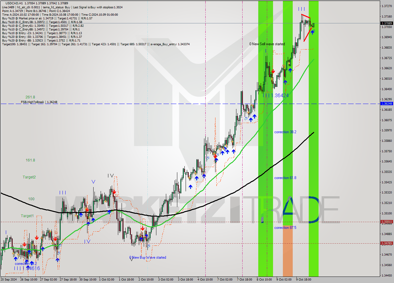Click the 'I I I' wave label at the chart top
This screenshot has height=283, width=394.
point(301,9)
